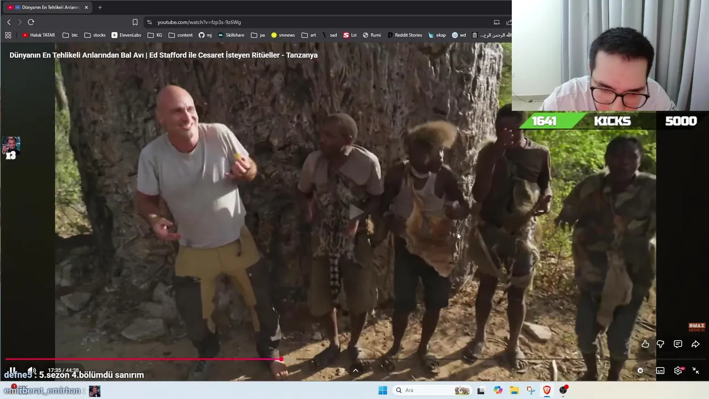
Task: Open Snipping Tool from taskbar
Action: 531,390
